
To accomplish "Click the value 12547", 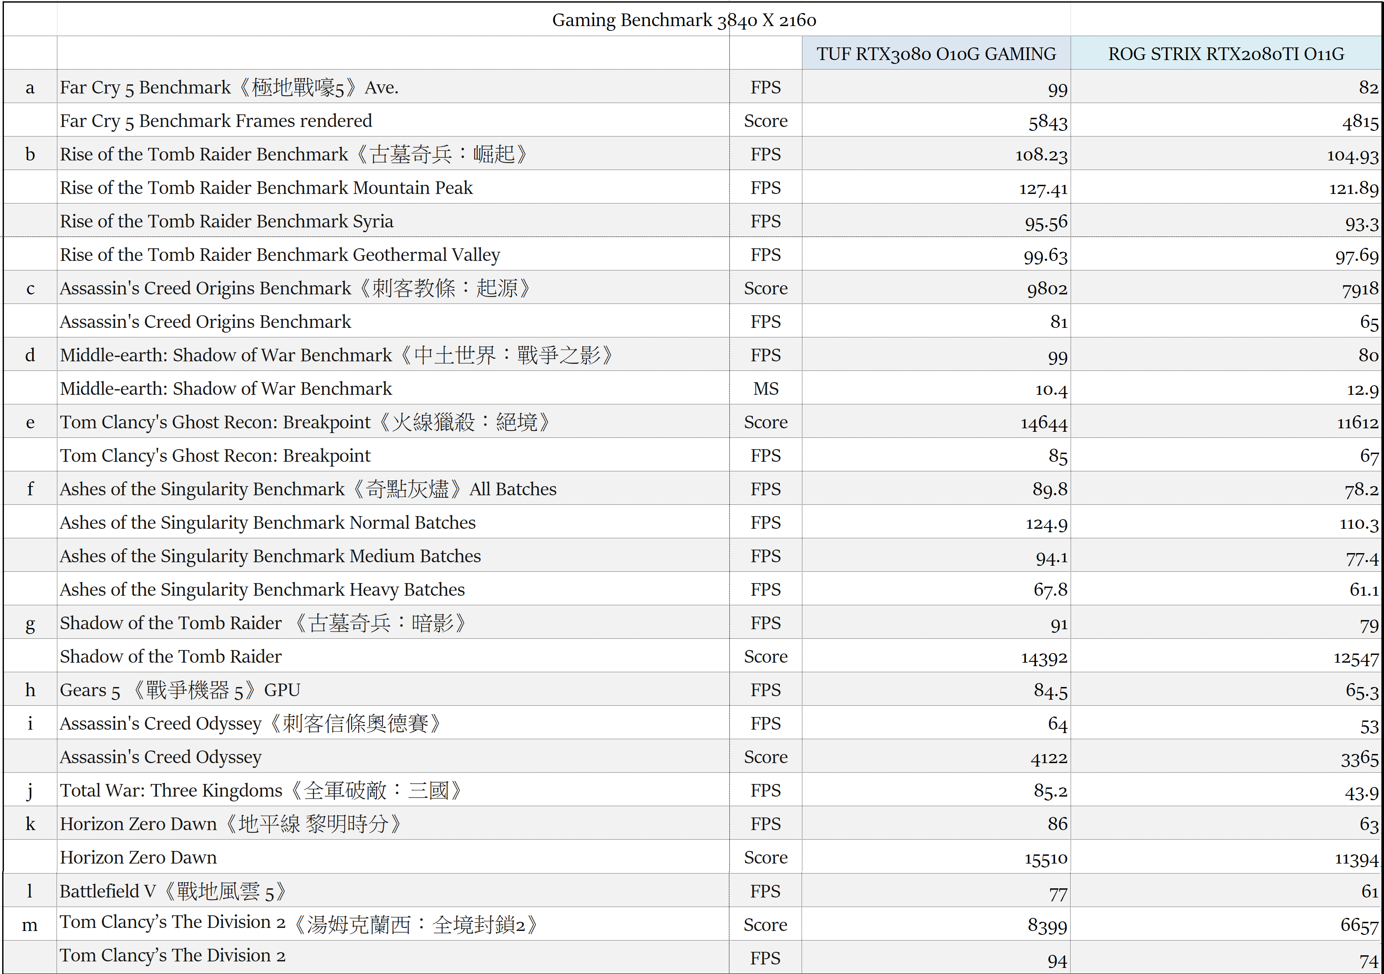I will 1356,658.
